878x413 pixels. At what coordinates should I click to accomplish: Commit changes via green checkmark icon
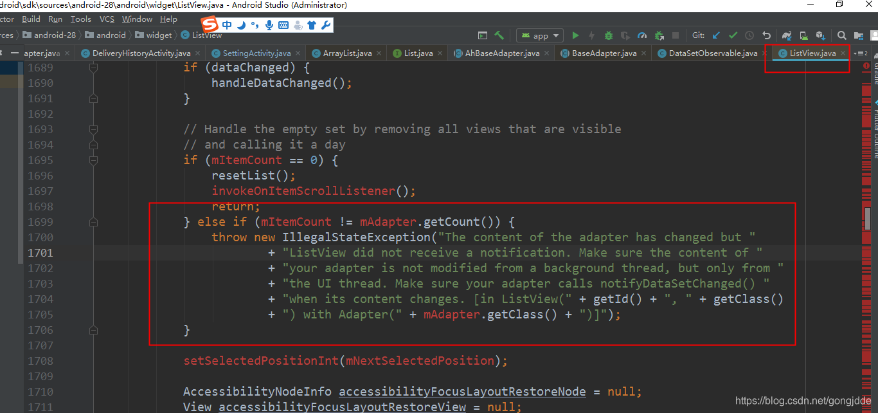pyautogui.click(x=733, y=35)
